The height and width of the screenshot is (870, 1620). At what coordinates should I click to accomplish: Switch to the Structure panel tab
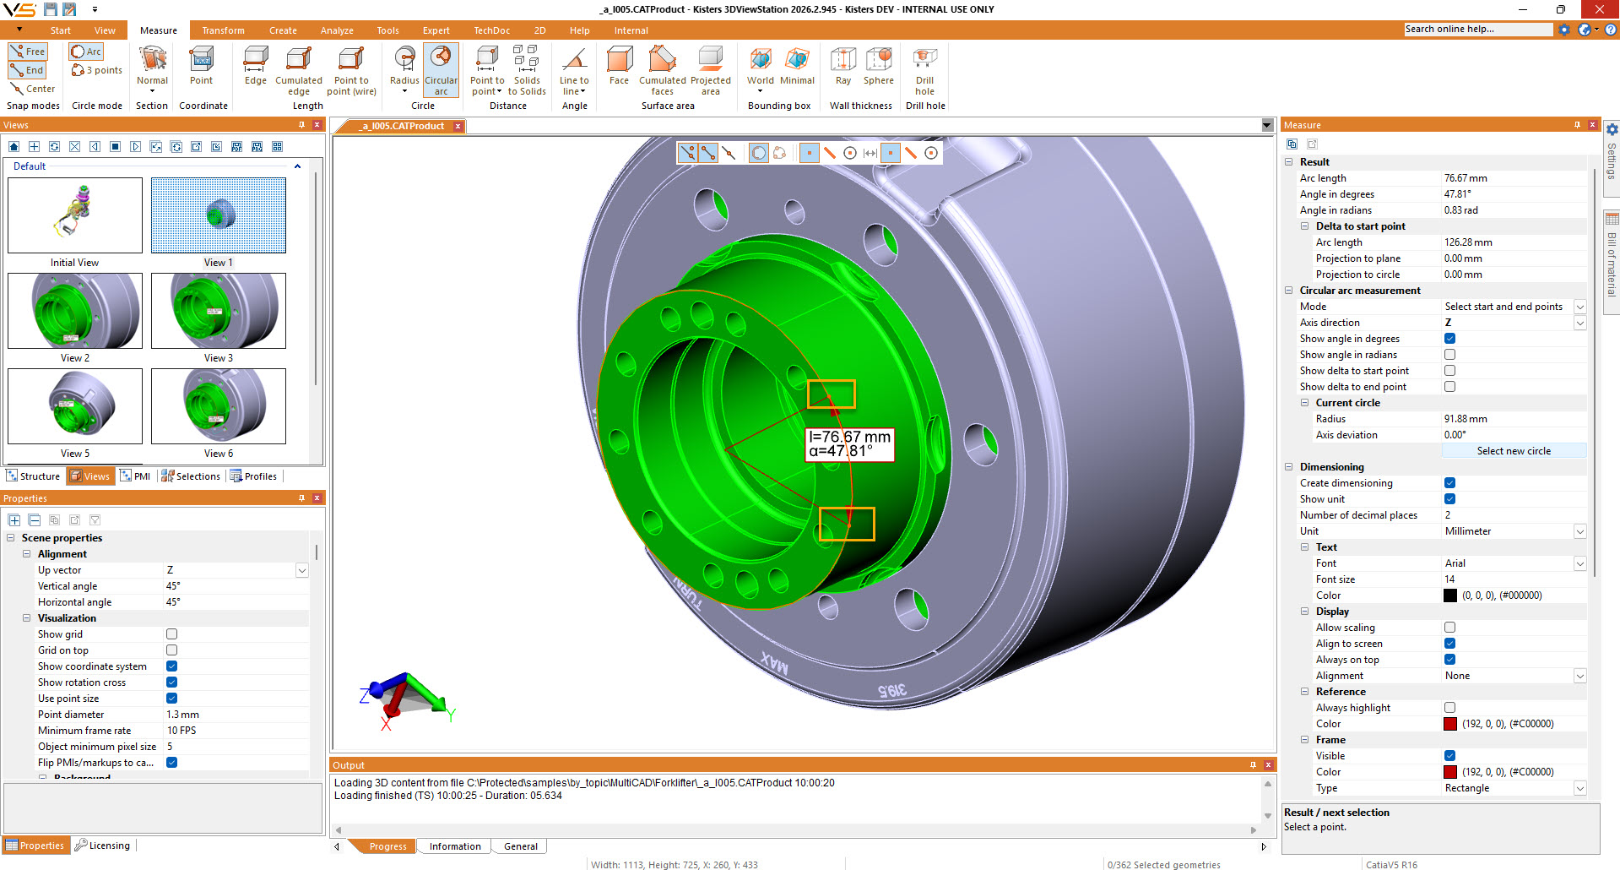[33, 476]
